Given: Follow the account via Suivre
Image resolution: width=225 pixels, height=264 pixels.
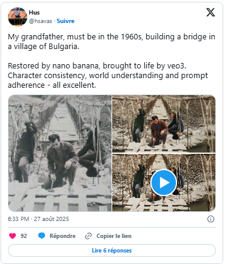Looking at the screenshot, I should [x=65, y=21].
